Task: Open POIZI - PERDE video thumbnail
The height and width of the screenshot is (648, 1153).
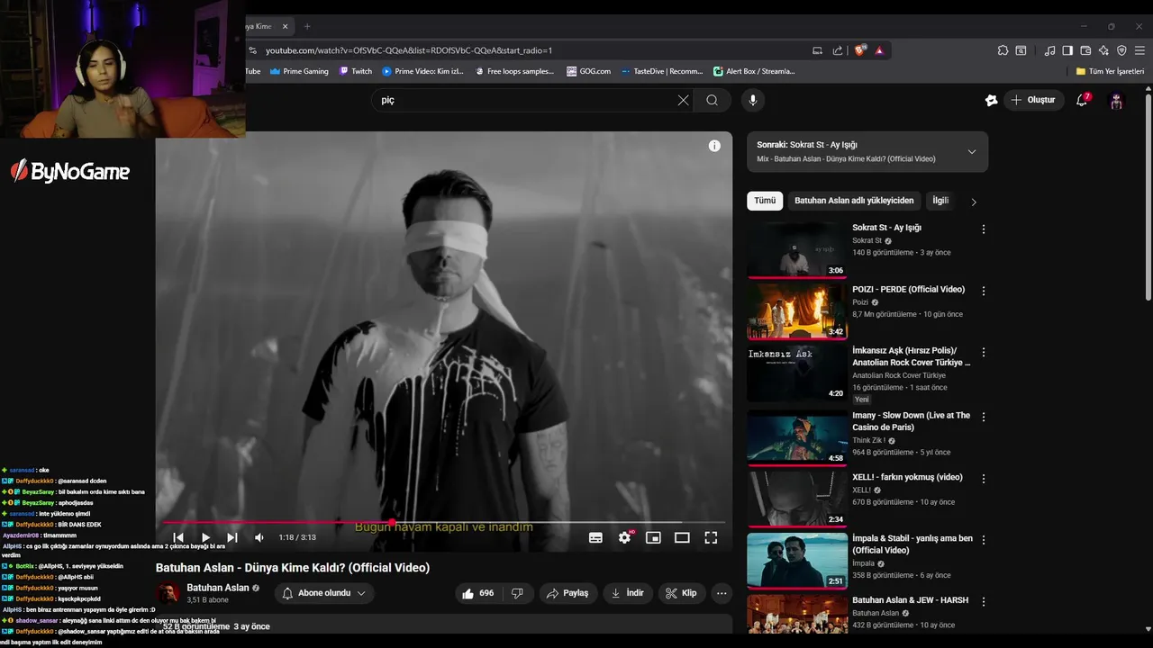Action: 797,312
